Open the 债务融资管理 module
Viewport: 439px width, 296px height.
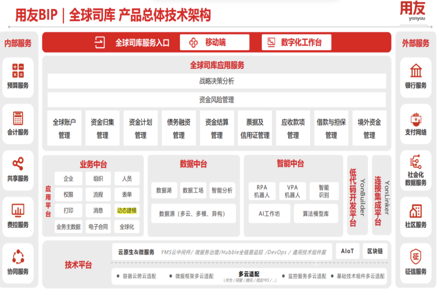pos(178,128)
